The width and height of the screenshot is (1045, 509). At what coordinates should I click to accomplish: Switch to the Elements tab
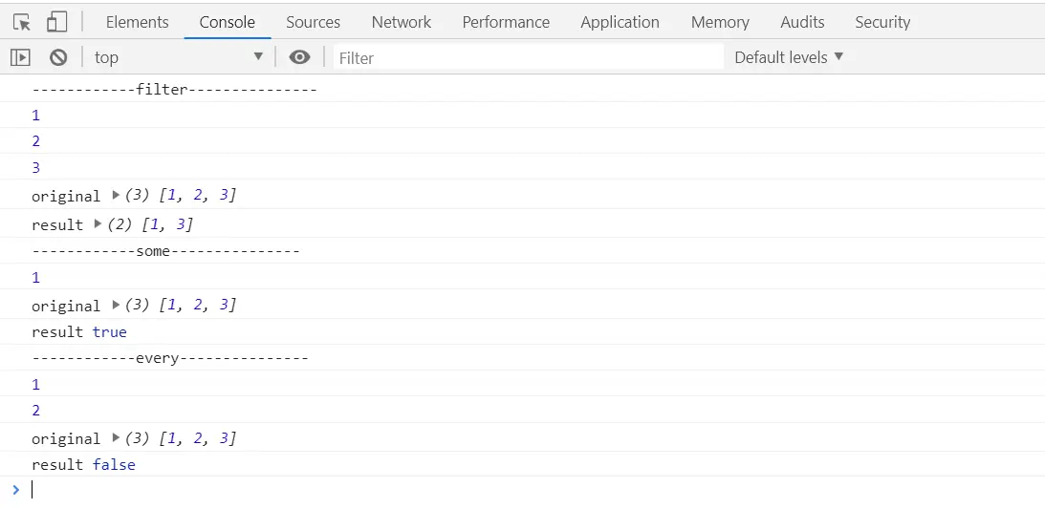[x=137, y=22]
